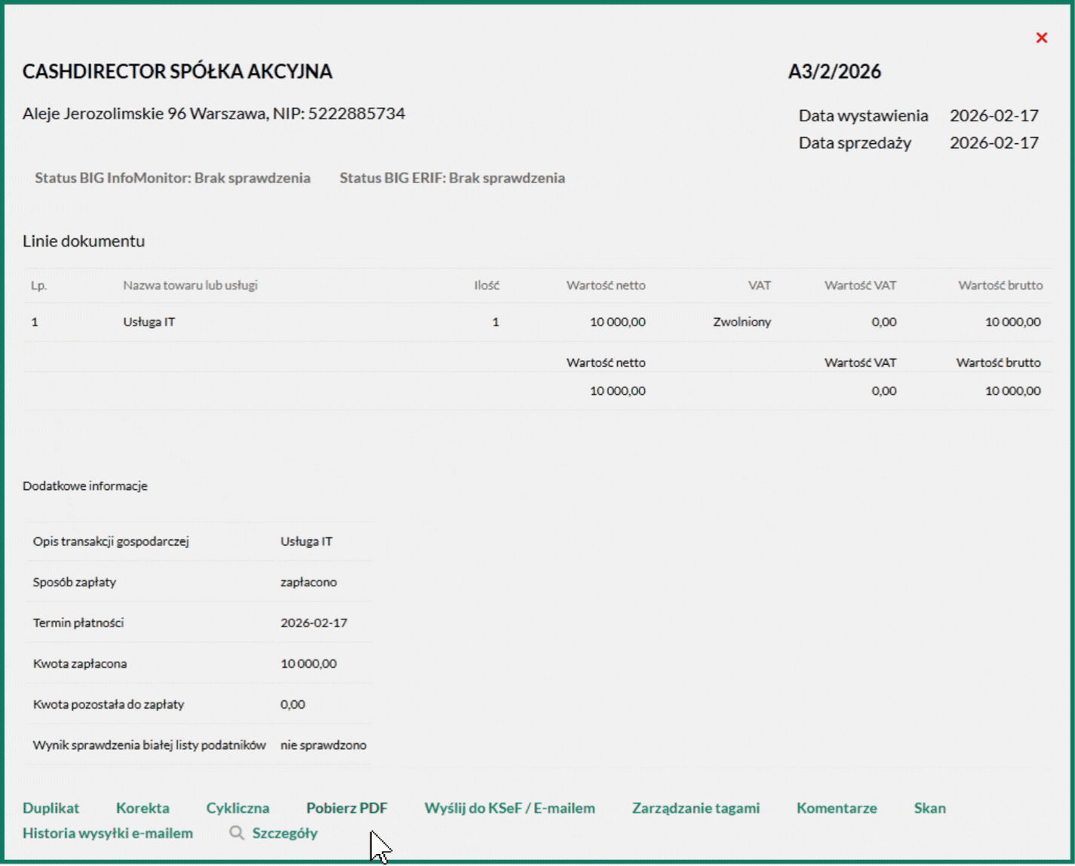Click Wyślij do KSeF / E-mailem
Image resolution: width=1075 pixels, height=866 pixels.
point(510,808)
